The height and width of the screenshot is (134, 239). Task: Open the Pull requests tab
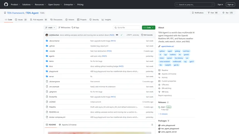point(39,20)
